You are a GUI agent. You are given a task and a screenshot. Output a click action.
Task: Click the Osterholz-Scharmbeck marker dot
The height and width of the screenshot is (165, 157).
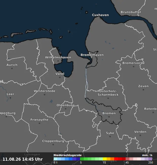click(x=108, y=98)
